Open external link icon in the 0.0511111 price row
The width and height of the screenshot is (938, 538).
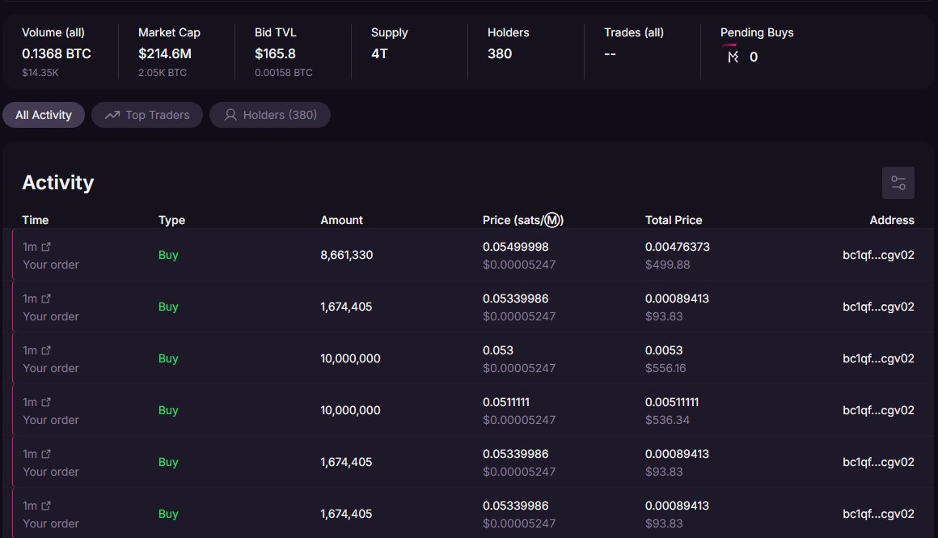(x=46, y=402)
